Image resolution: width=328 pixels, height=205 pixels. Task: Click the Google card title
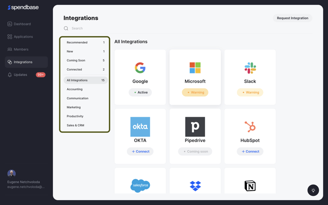[x=140, y=81]
